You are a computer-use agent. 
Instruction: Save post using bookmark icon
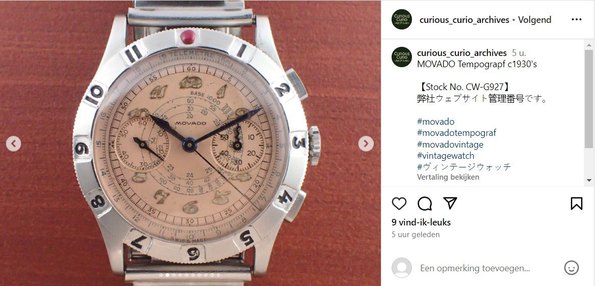click(x=577, y=204)
